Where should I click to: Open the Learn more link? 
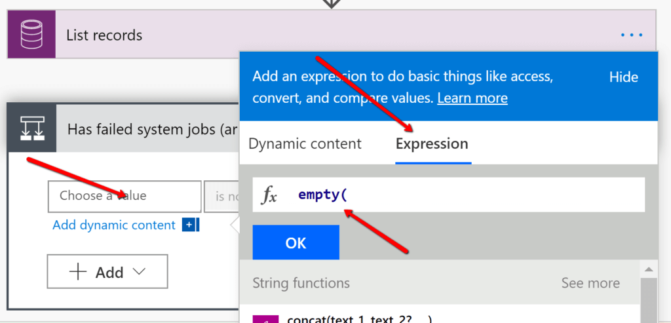point(472,98)
